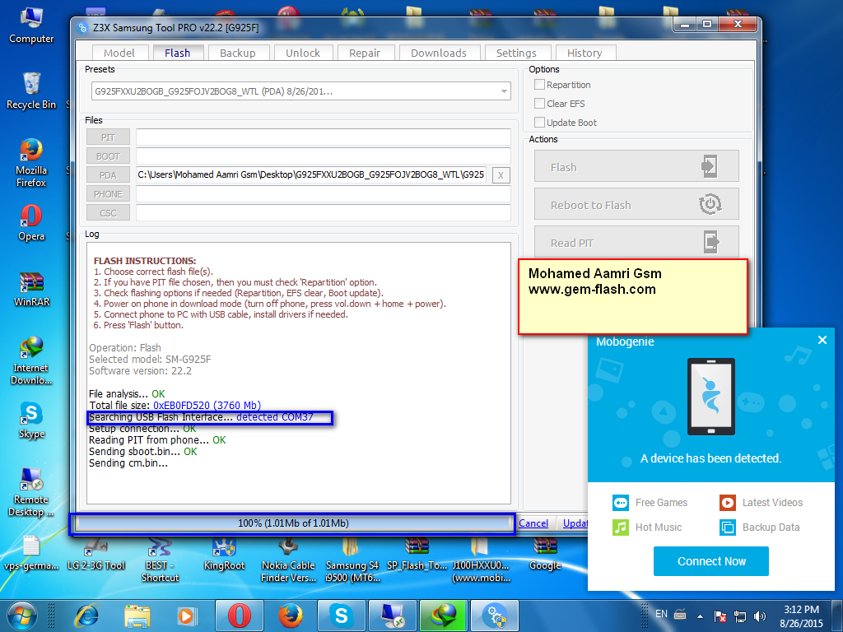Open Windows Explorer from the taskbar

[x=137, y=616]
